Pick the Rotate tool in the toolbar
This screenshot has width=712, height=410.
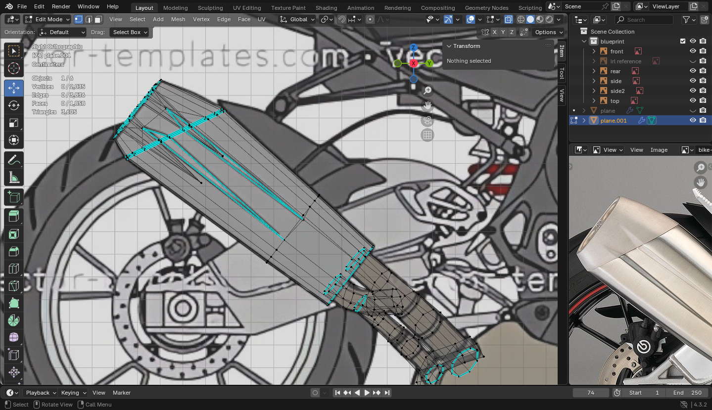click(x=13, y=106)
